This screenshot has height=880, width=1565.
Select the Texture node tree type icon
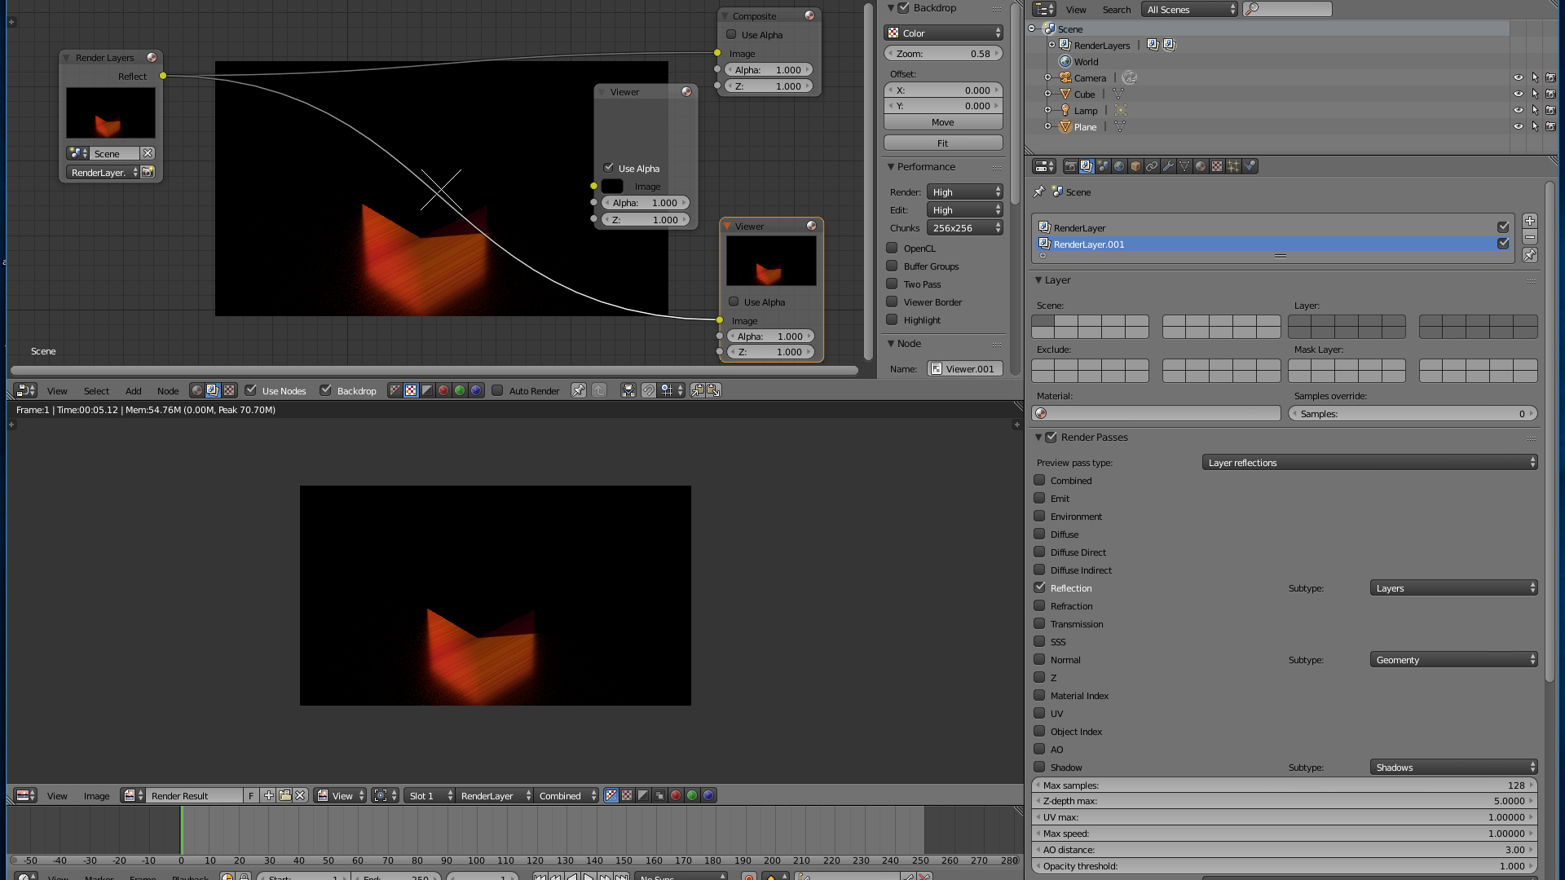click(x=229, y=391)
